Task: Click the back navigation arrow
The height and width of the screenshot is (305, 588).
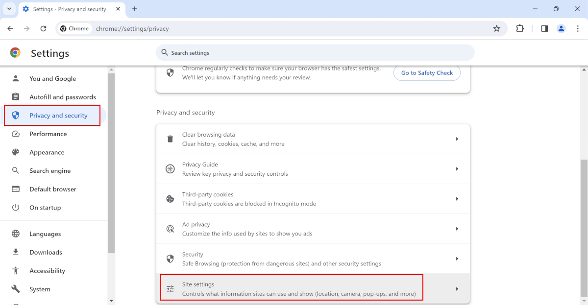Action: click(10, 28)
